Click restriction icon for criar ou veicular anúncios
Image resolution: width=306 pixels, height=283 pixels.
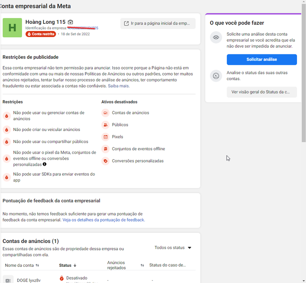click(7, 129)
